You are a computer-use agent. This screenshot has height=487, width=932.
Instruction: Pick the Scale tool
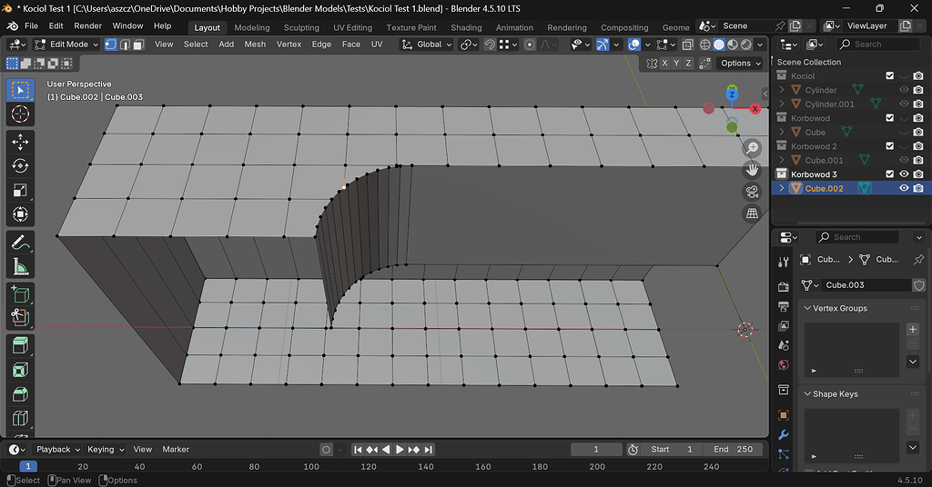pos(20,191)
